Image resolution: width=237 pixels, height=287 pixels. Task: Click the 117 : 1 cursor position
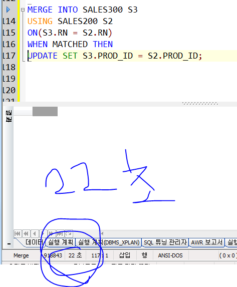(x=100, y=255)
